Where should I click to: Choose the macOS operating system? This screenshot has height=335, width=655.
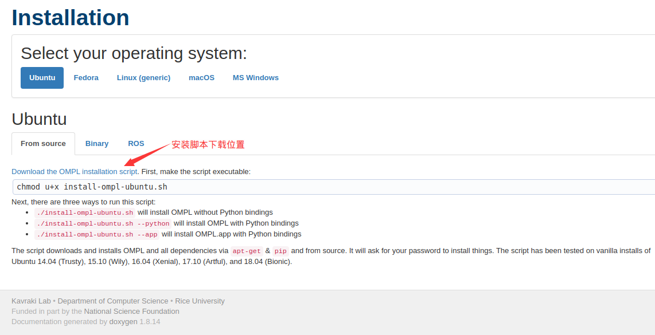201,77
